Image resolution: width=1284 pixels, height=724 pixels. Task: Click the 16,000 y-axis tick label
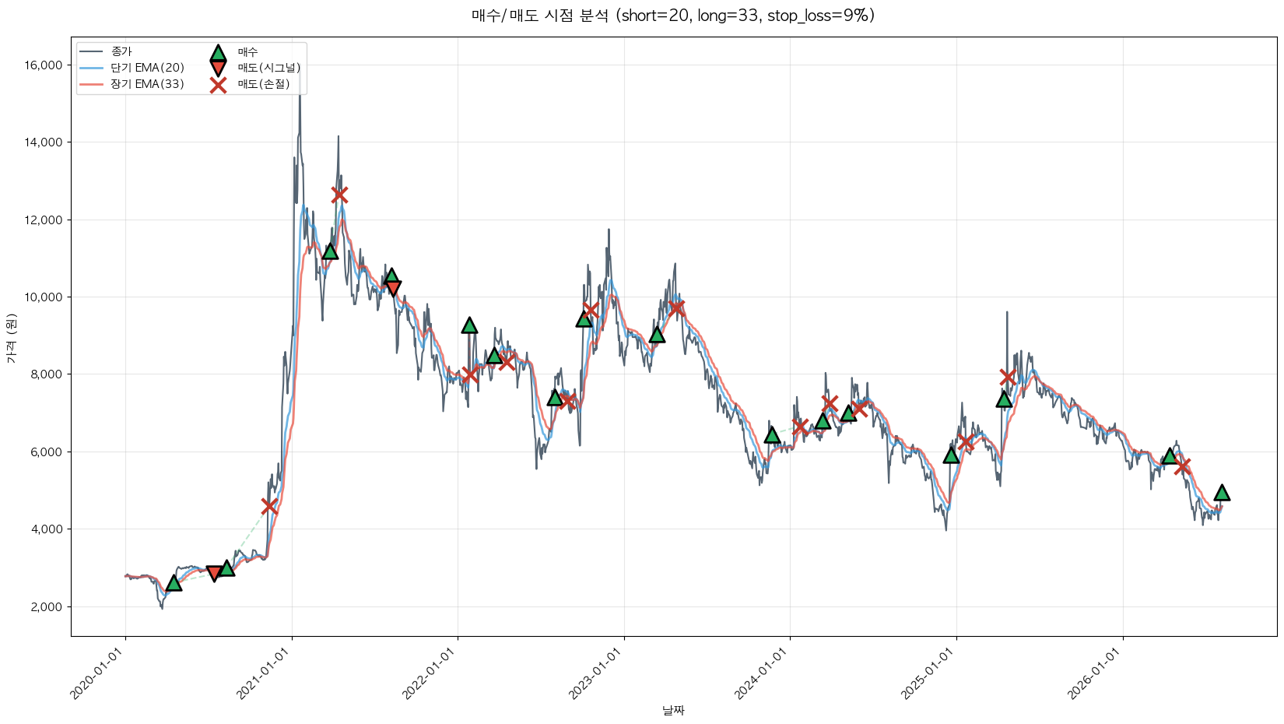[44, 65]
